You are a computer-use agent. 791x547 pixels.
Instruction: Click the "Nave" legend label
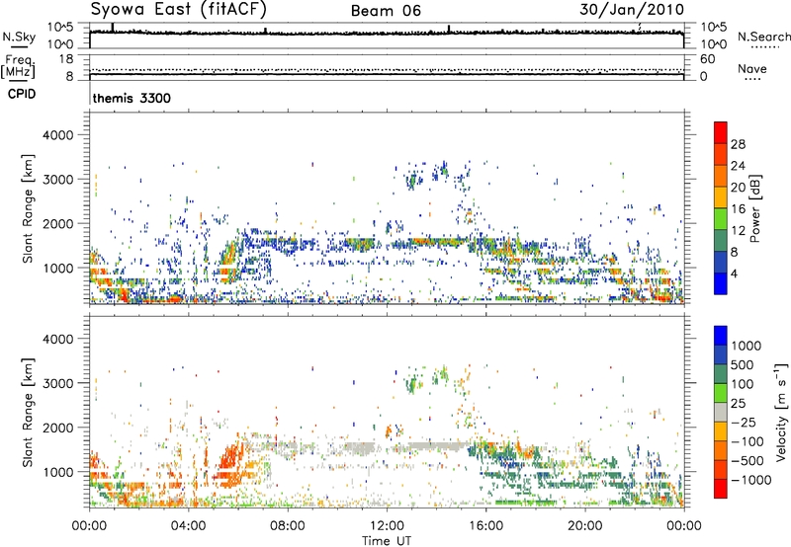coord(751,69)
